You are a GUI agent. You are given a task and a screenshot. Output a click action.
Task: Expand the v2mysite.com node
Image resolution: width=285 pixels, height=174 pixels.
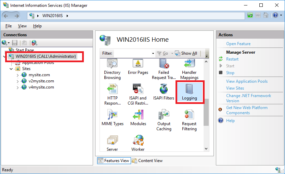(x=18, y=81)
